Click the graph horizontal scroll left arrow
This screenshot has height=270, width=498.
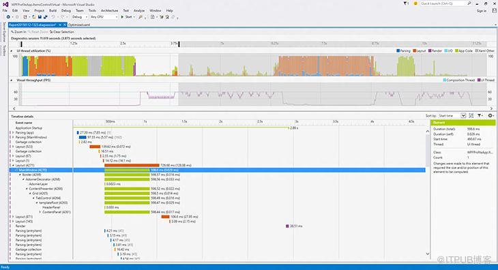(14, 108)
